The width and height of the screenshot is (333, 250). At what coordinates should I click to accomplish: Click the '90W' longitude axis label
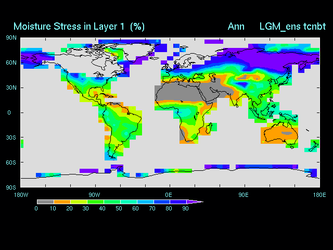pyautogui.click(x=95, y=195)
